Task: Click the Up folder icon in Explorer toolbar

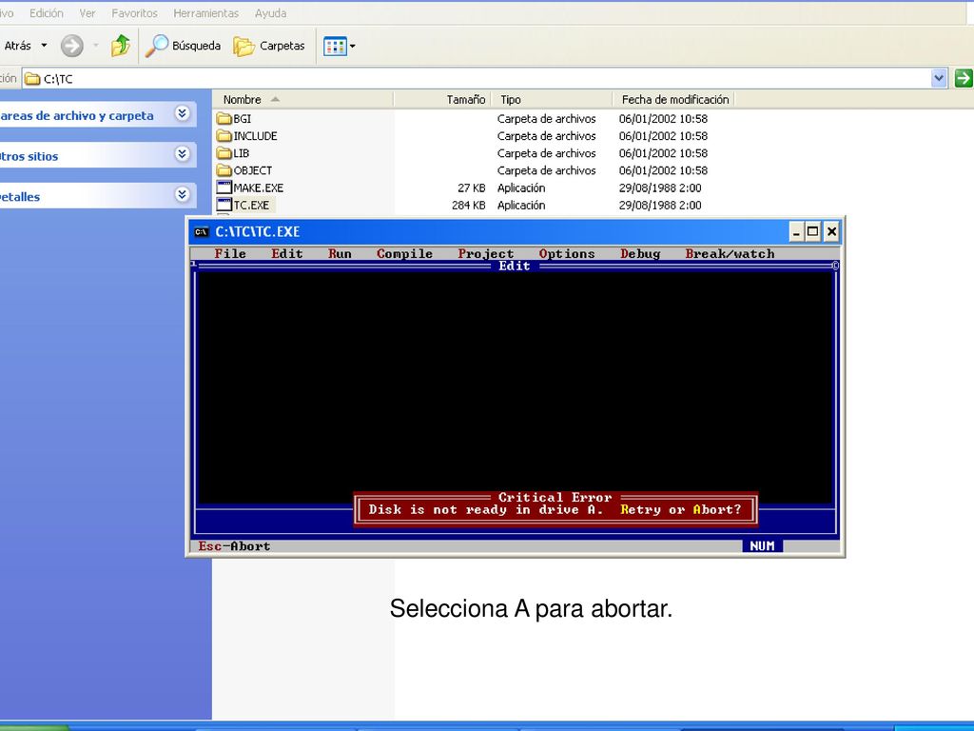Action: pos(121,46)
